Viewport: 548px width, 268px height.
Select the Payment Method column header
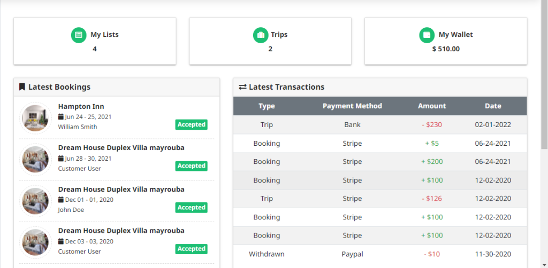[x=352, y=106]
